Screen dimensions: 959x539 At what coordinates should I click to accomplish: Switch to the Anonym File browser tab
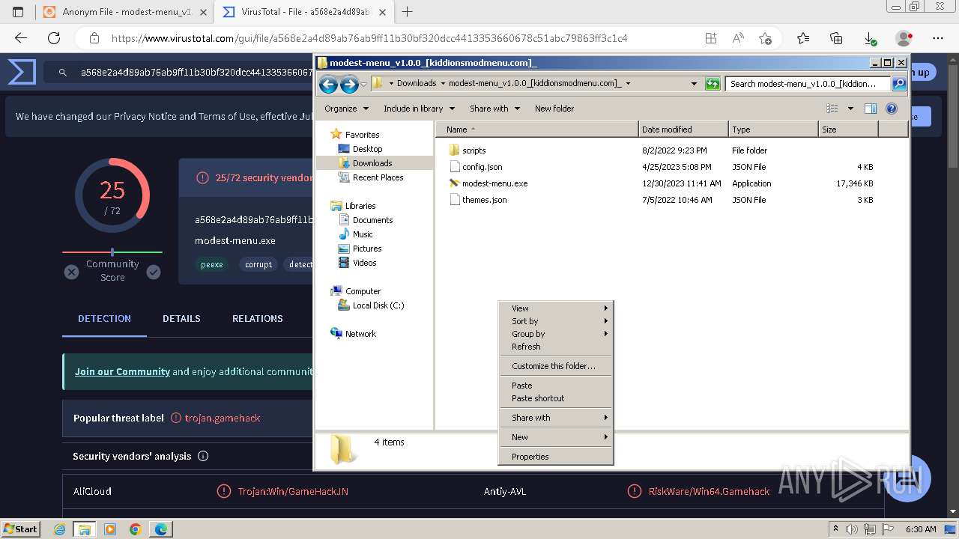(x=124, y=12)
